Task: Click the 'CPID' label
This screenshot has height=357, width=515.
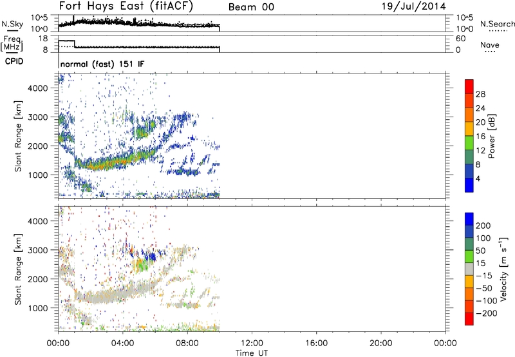Action: pyautogui.click(x=14, y=61)
